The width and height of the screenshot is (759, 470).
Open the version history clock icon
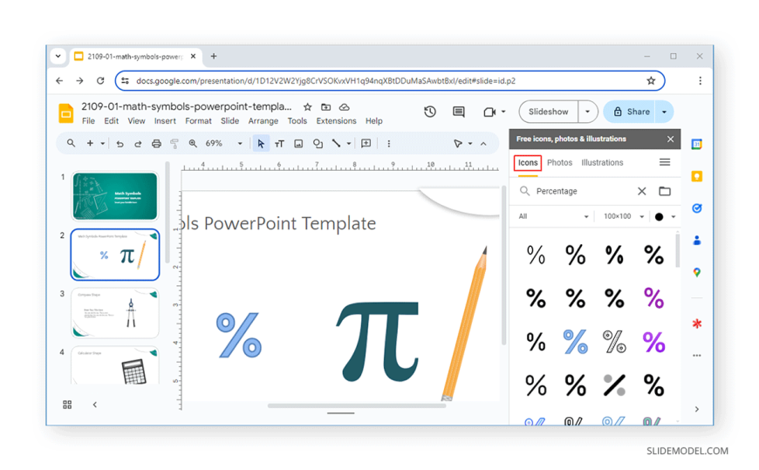pos(429,112)
